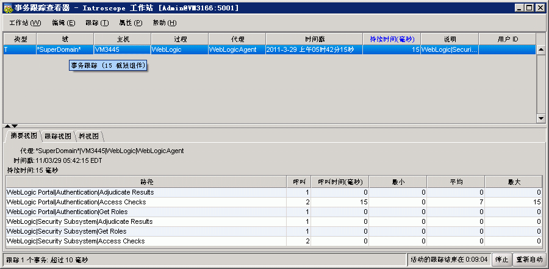The image size is (549, 269).
Task: Sort by the 持续时间(毫秒) column header
Action: pos(392,39)
